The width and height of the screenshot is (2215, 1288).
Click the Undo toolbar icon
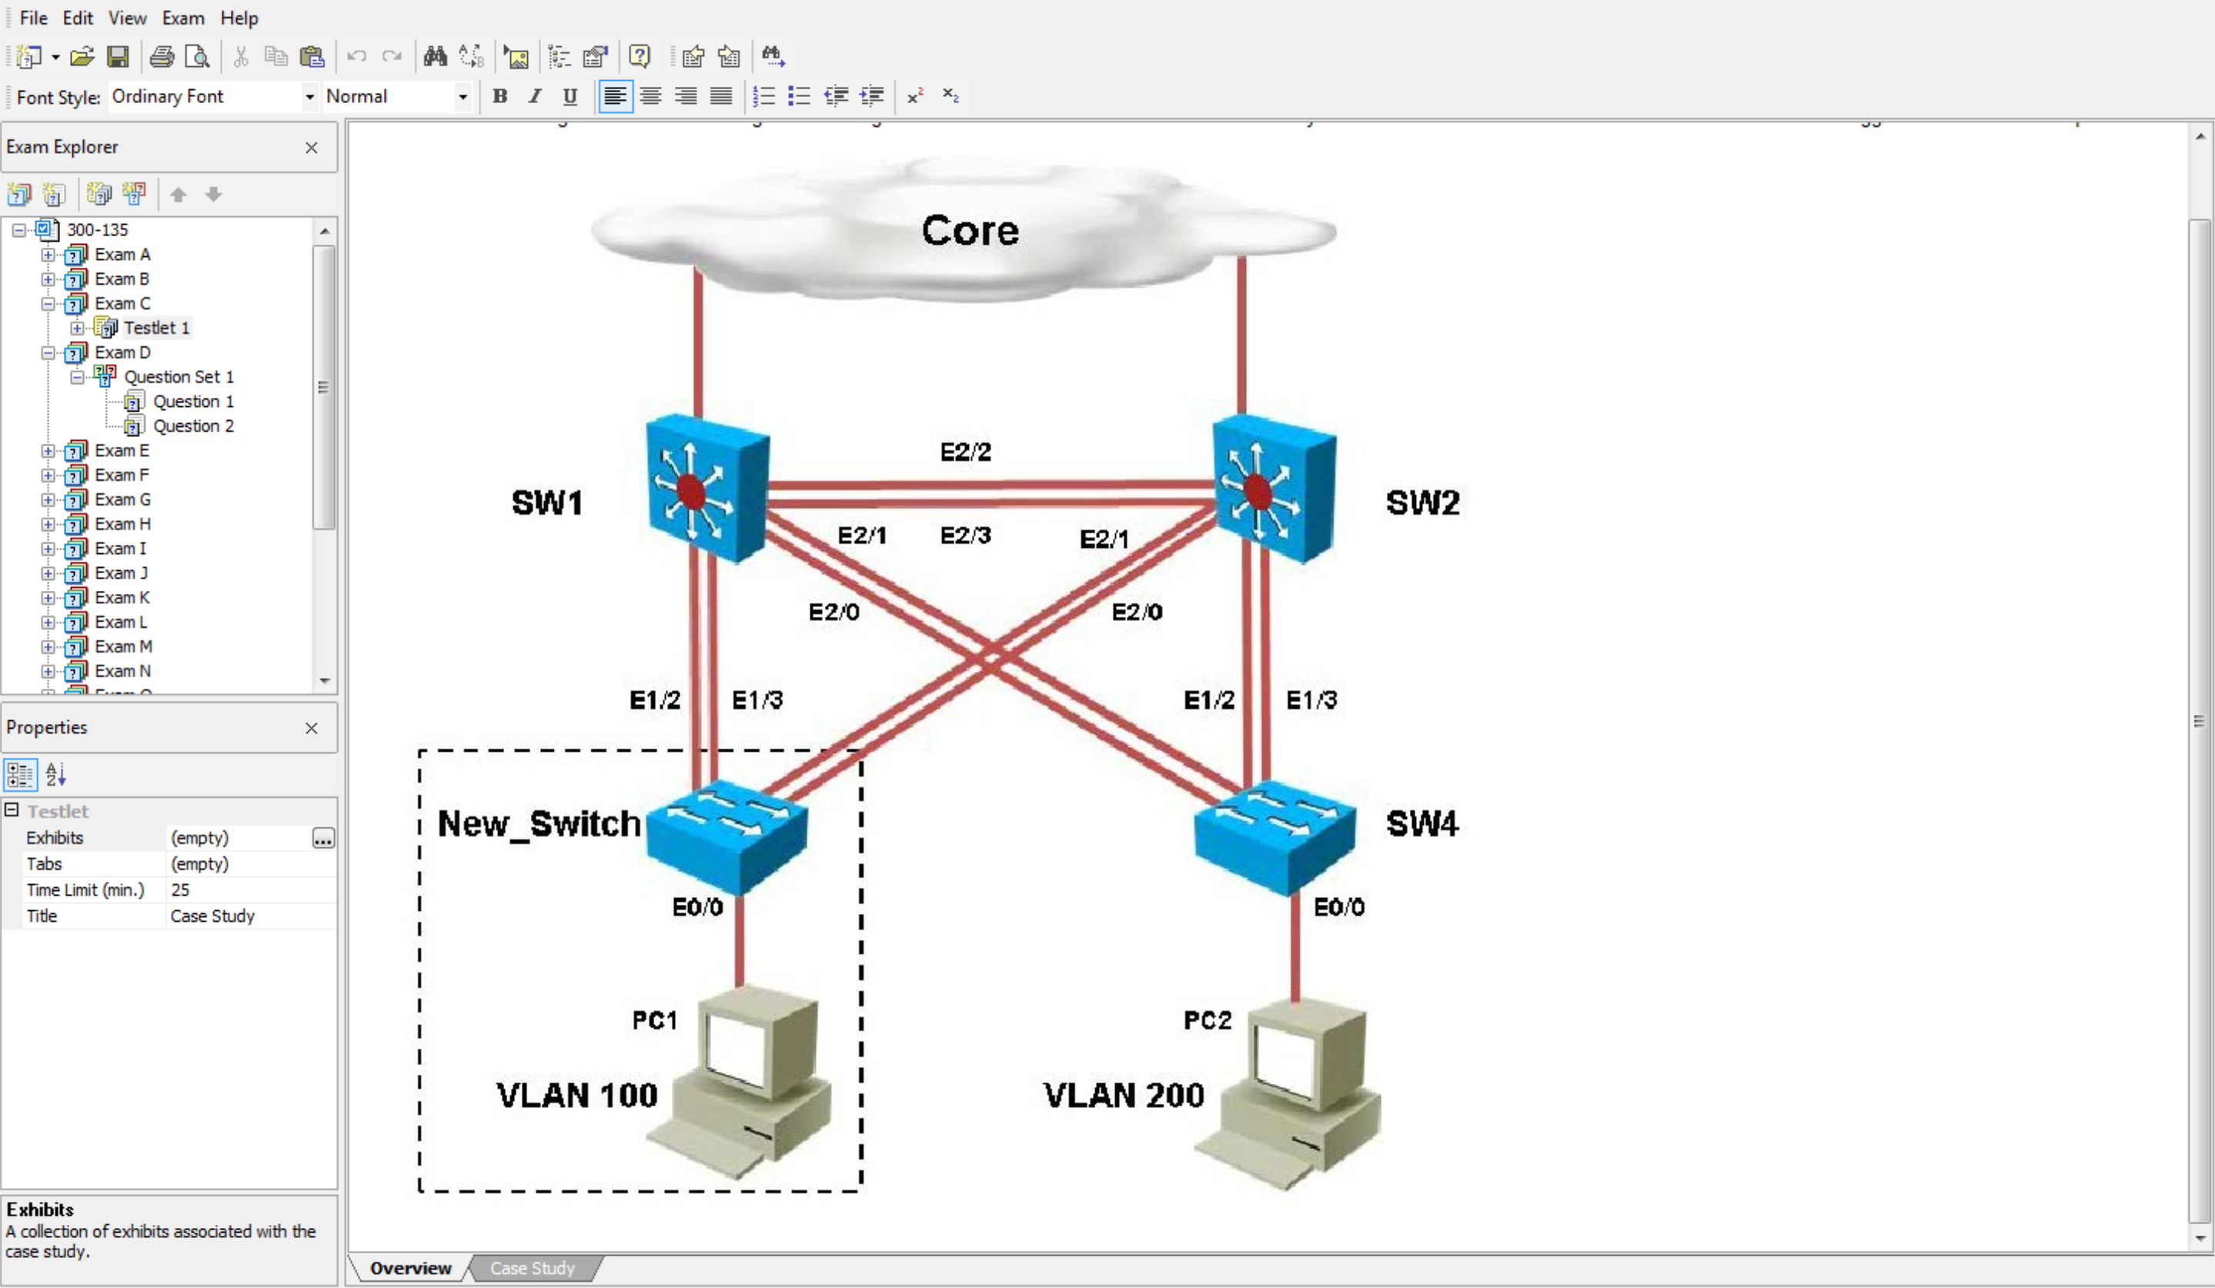coord(356,55)
